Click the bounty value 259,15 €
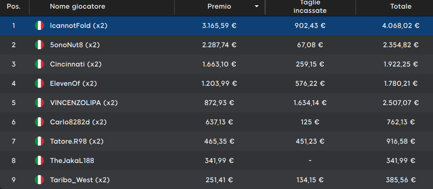 pyautogui.click(x=310, y=64)
